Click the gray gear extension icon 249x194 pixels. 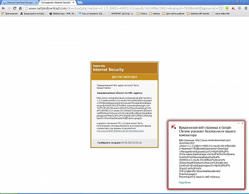tap(240, 8)
